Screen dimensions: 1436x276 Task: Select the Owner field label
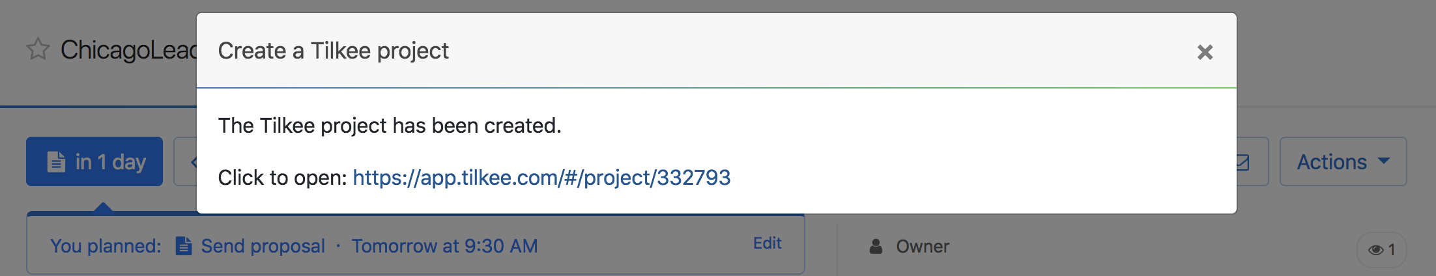[x=923, y=246]
